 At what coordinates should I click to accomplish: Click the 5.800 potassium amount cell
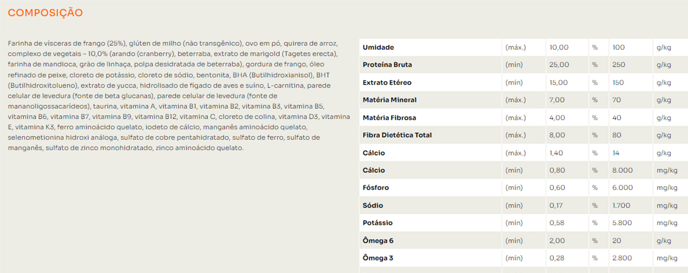click(x=623, y=223)
